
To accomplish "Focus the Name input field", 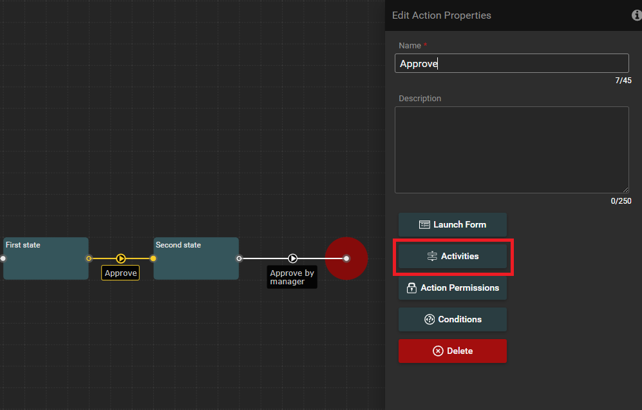I will pos(511,63).
